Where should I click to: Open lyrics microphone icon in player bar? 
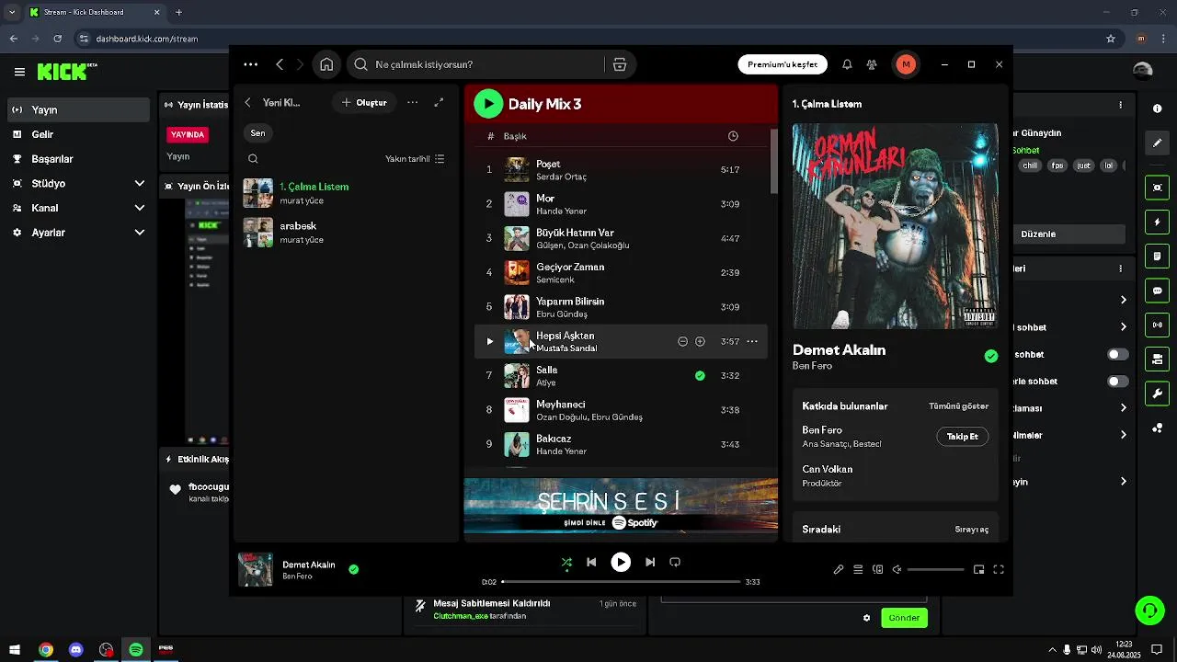[x=839, y=569]
